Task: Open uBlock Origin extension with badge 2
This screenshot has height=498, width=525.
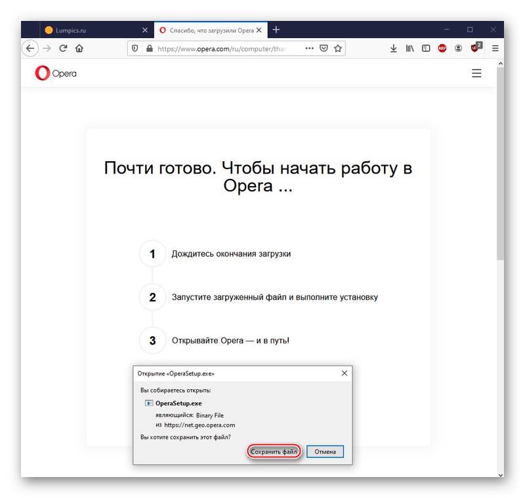Action: point(476,47)
